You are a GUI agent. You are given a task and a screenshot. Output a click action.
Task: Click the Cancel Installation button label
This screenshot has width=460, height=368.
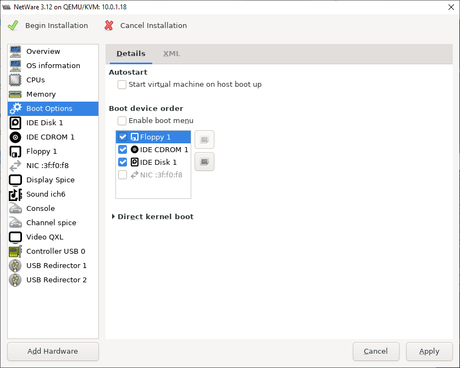(153, 25)
